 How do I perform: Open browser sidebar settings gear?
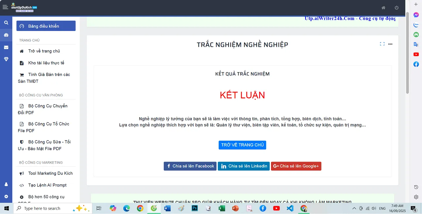(x=416, y=197)
